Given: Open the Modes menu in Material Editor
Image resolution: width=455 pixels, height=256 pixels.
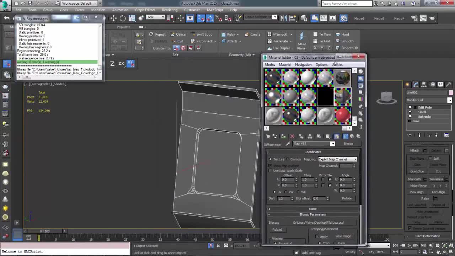Looking at the screenshot, I should point(270,65).
